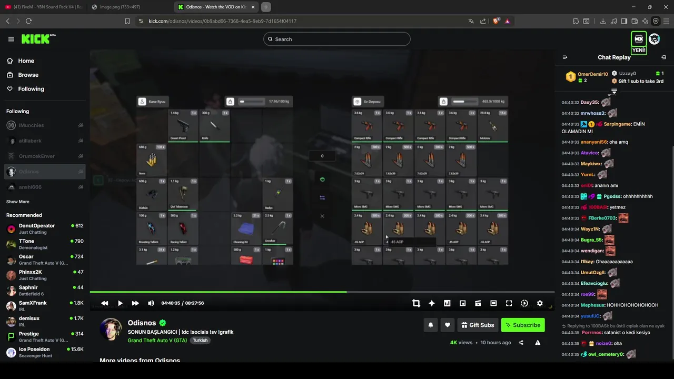The width and height of the screenshot is (674, 379).
Task: Click the Kick logo
Action: pos(38,39)
